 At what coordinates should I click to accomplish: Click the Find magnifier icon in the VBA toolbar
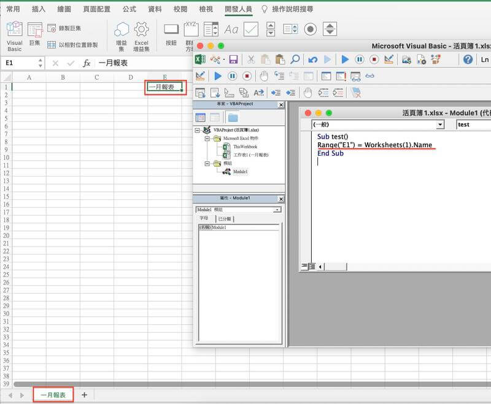click(295, 59)
